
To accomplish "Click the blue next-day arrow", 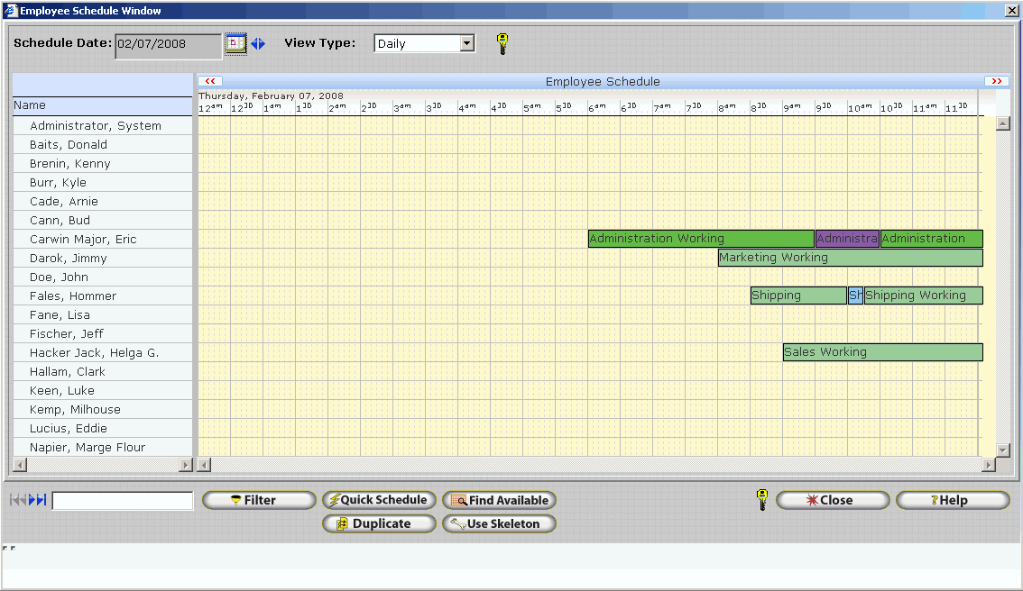I will pyautogui.click(x=263, y=43).
